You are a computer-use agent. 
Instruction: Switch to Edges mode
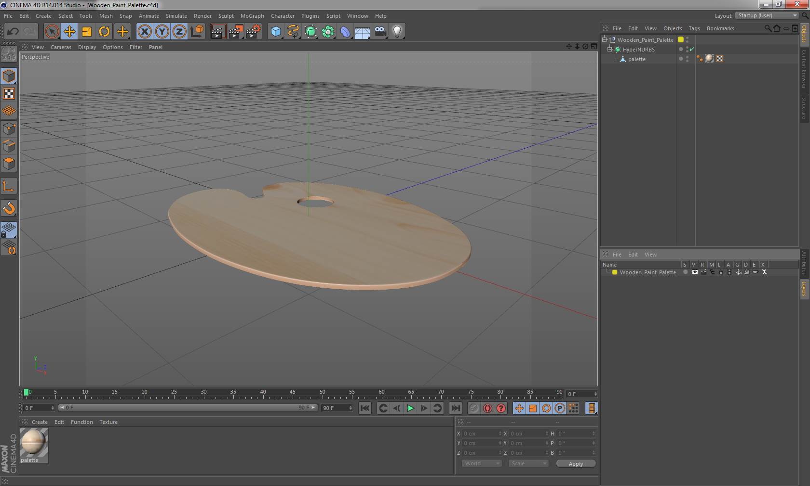coord(9,146)
